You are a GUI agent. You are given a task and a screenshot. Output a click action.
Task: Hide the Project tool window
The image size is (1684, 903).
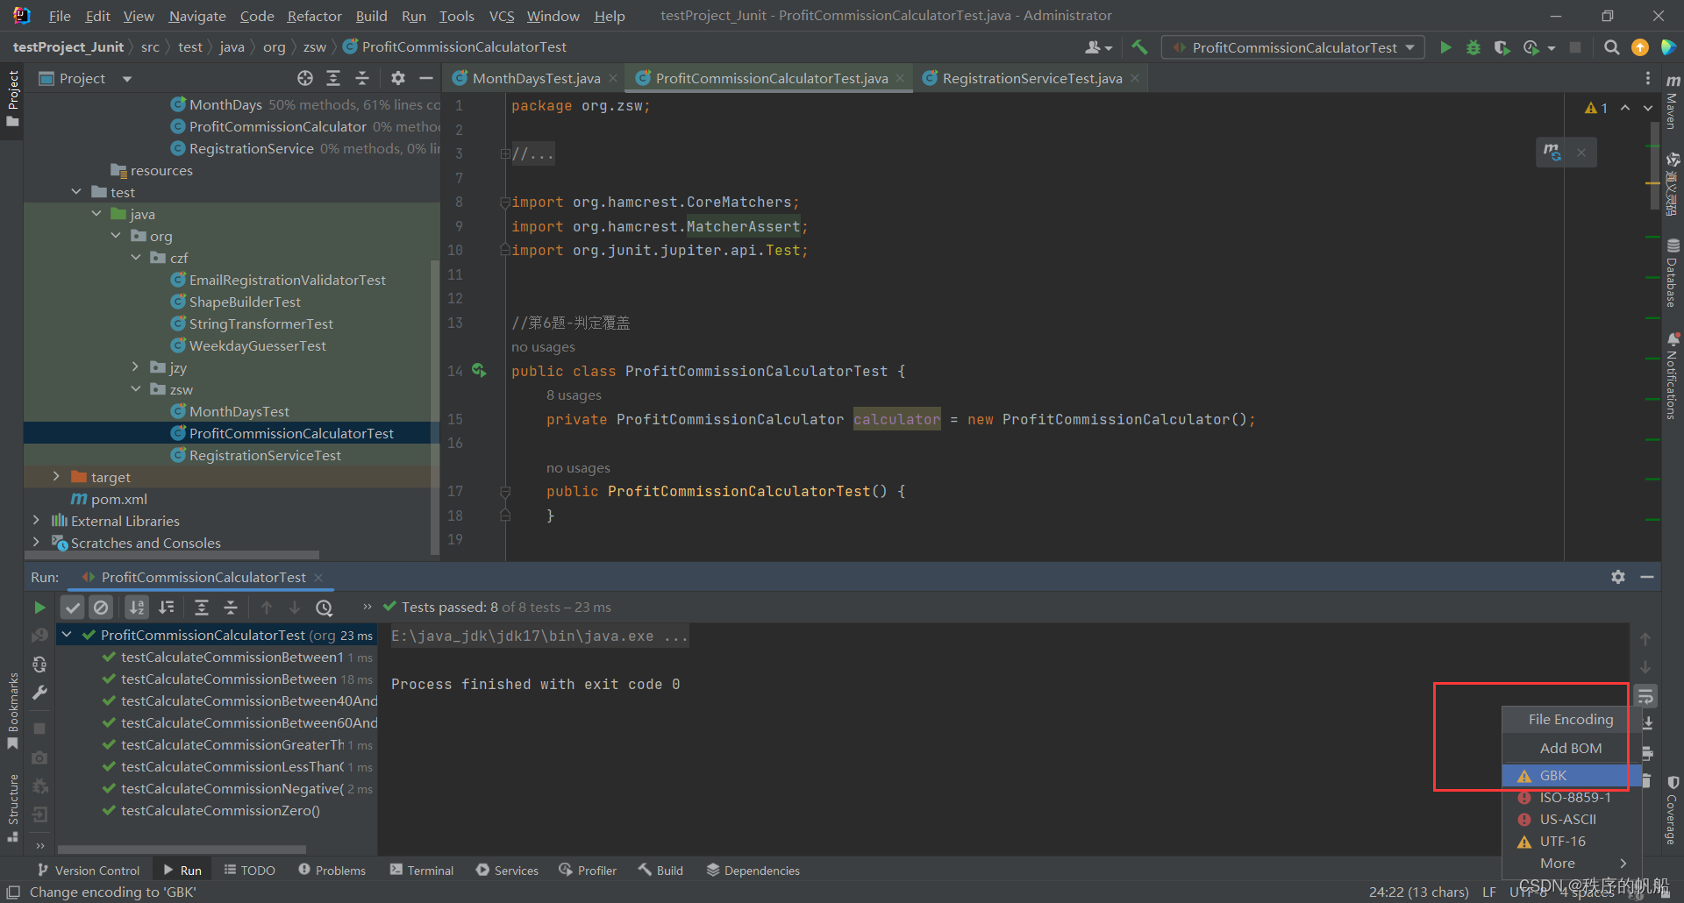point(426,78)
